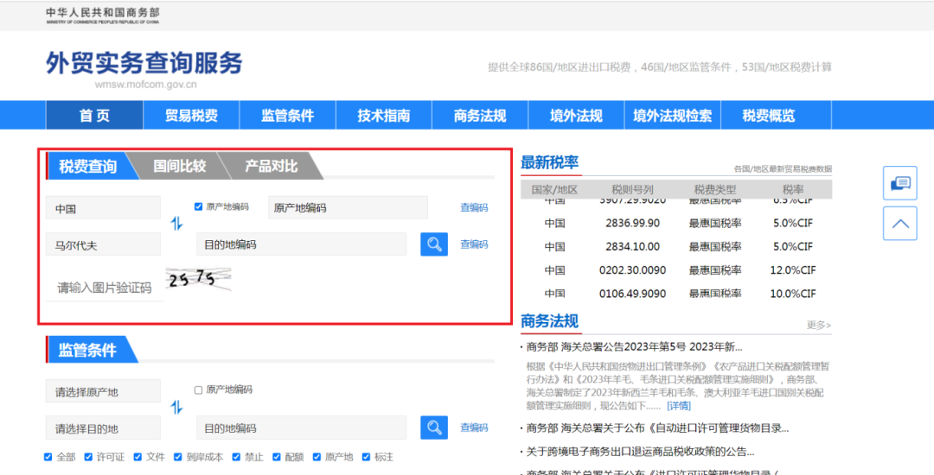
Task: Open 跨境电子商务出口退运商品 announcement
Action: pyautogui.click(x=640, y=451)
